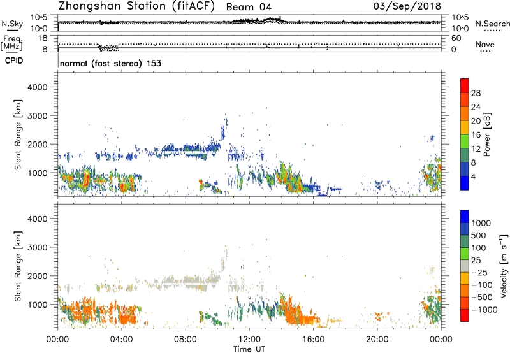Click the 'Nave' legend label
This screenshot has width=510, height=353.
point(485,44)
